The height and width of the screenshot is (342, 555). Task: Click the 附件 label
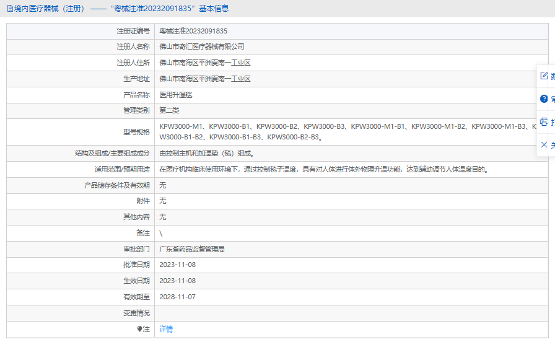pyautogui.click(x=143, y=201)
